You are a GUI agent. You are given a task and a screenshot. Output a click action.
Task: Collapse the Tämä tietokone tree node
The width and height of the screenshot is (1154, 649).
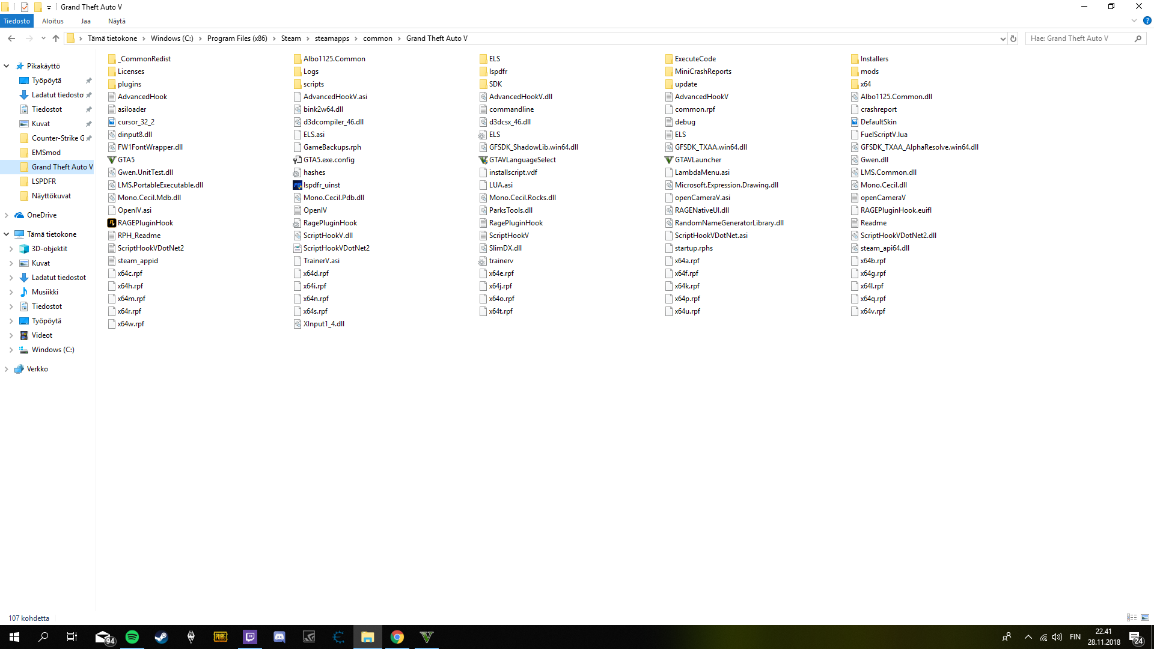pos(7,234)
